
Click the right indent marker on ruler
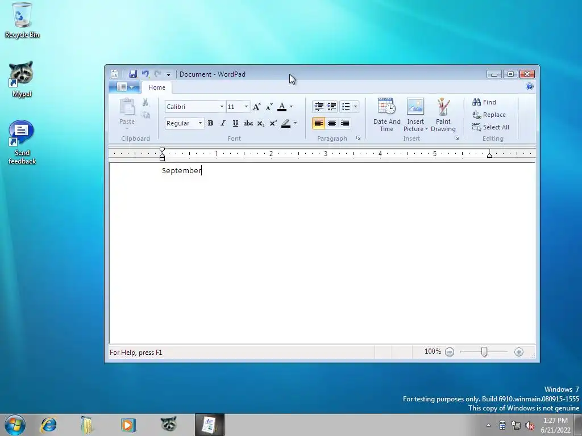pyautogui.click(x=489, y=155)
